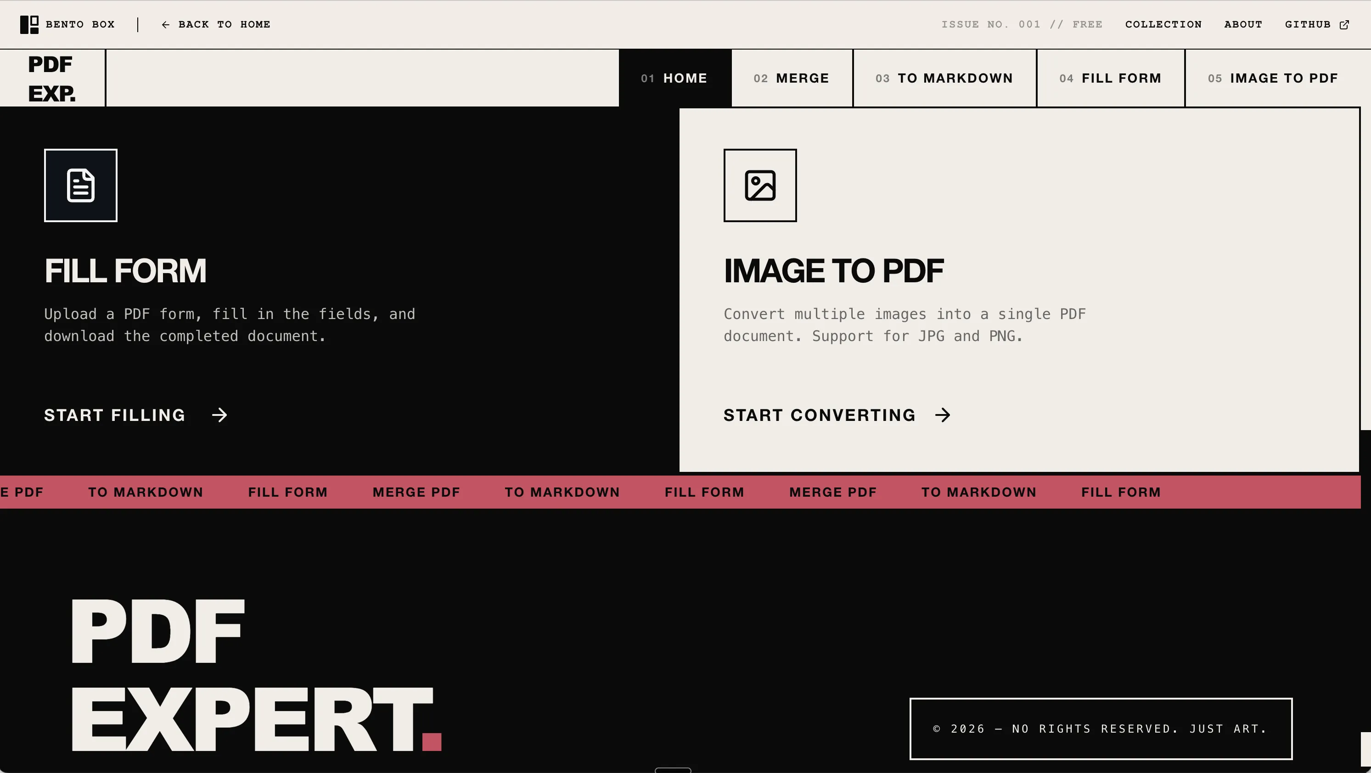The height and width of the screenshot is (773, 1371).
Task: Open the About page link
Action: click(1243, 24)
